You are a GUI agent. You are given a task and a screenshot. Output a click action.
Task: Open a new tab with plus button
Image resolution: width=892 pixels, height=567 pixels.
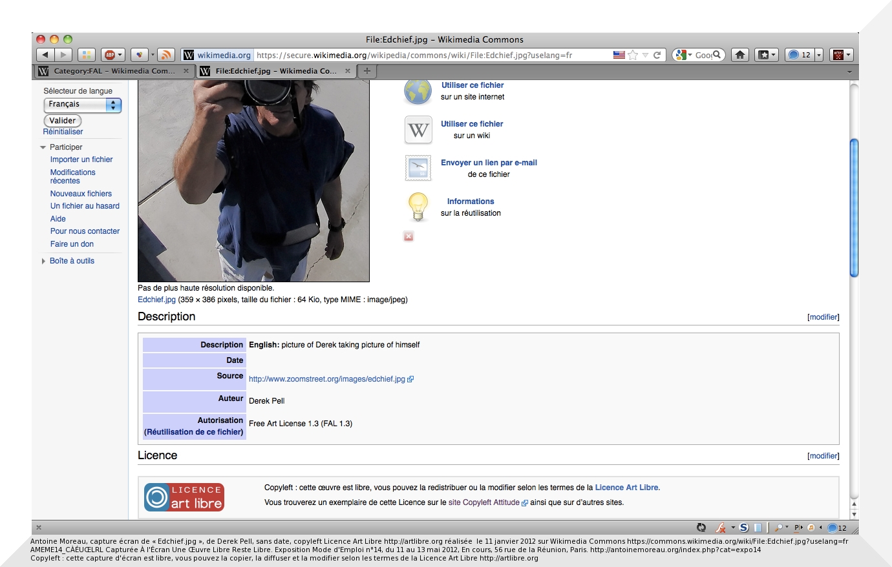[366, 71]
